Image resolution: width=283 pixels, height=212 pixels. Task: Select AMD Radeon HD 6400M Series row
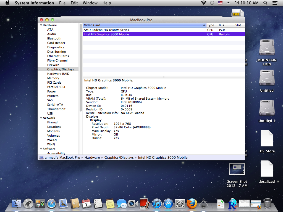(x=106, y=30)
